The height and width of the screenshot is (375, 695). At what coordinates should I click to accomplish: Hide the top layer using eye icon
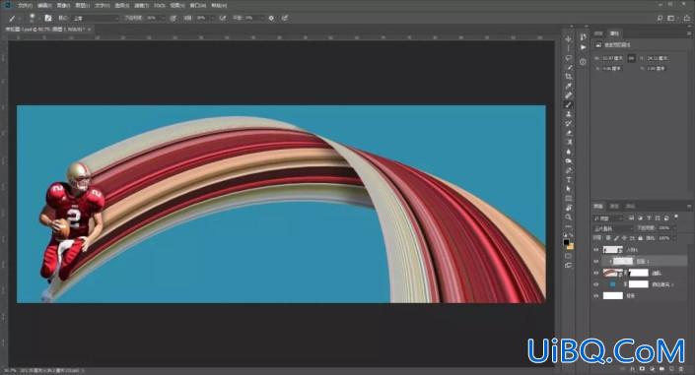point(596,250)
